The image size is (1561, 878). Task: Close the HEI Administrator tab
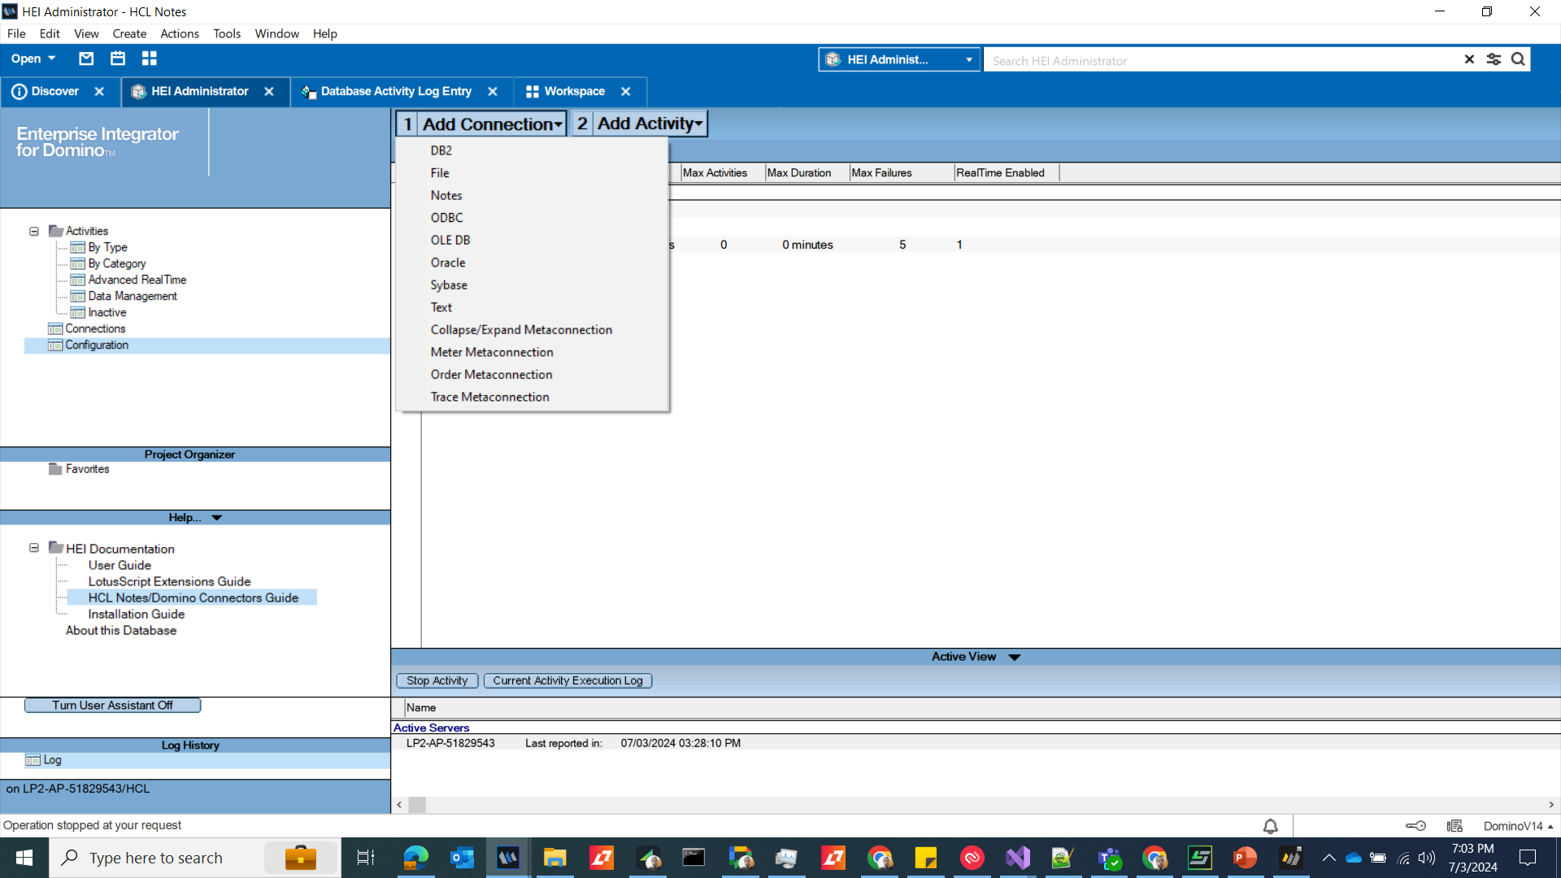pos(269,92)
